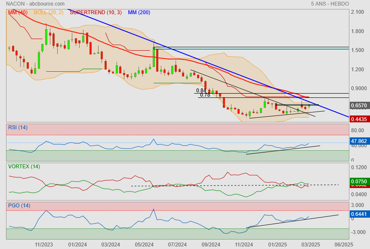The width and height of the screenshot is (370, 249).
Task: Click the PGO (14) panel label
Action: tap(19, 205)
